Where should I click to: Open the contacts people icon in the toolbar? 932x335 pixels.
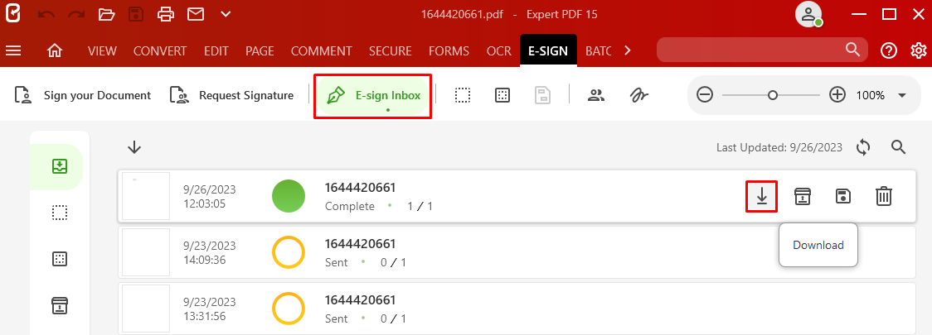595,95
